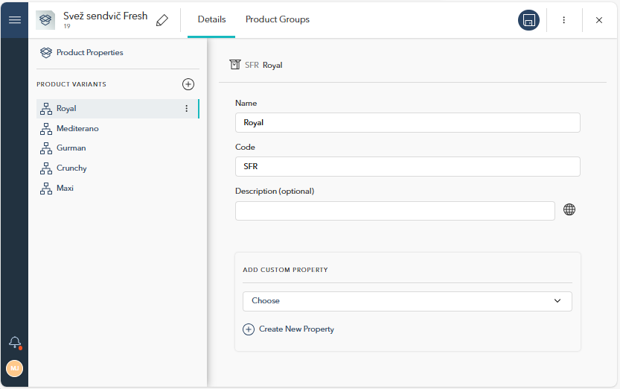
Task: Open the Choose custom property dropdown
Action: 407,301
